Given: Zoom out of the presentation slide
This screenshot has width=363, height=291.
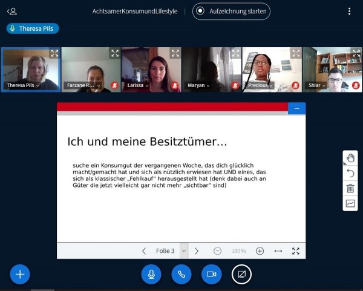Looking at the screenshot, I should 218,251.
